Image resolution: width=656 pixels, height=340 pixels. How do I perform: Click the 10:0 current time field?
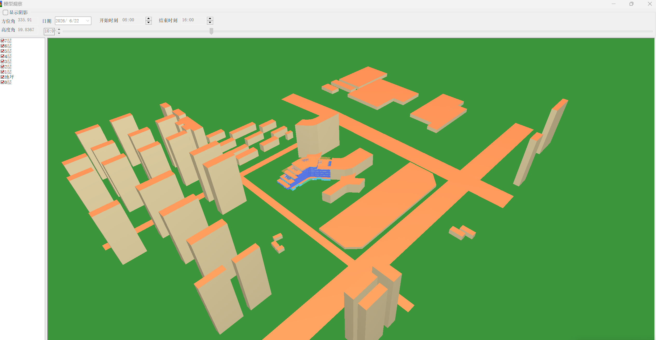click(49, 31)
